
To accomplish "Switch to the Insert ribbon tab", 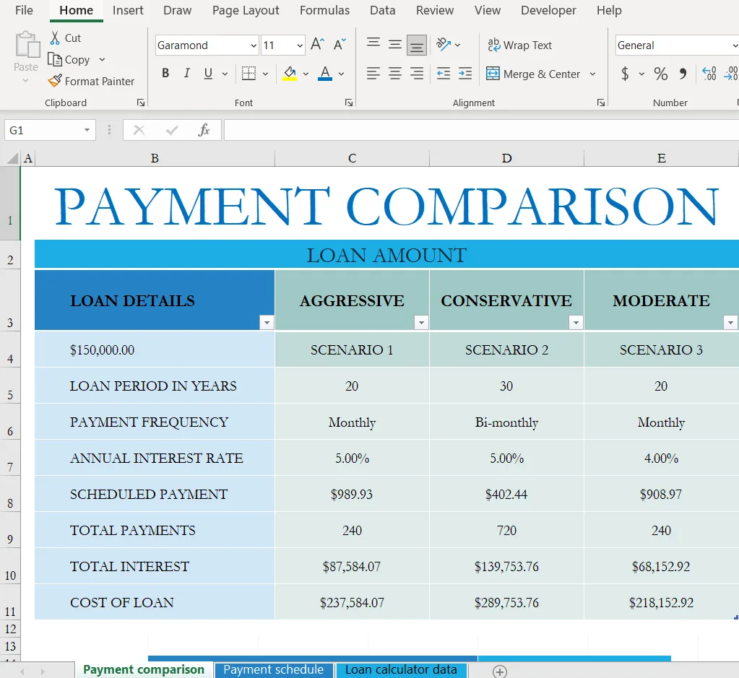I will [x=128, y=10].
